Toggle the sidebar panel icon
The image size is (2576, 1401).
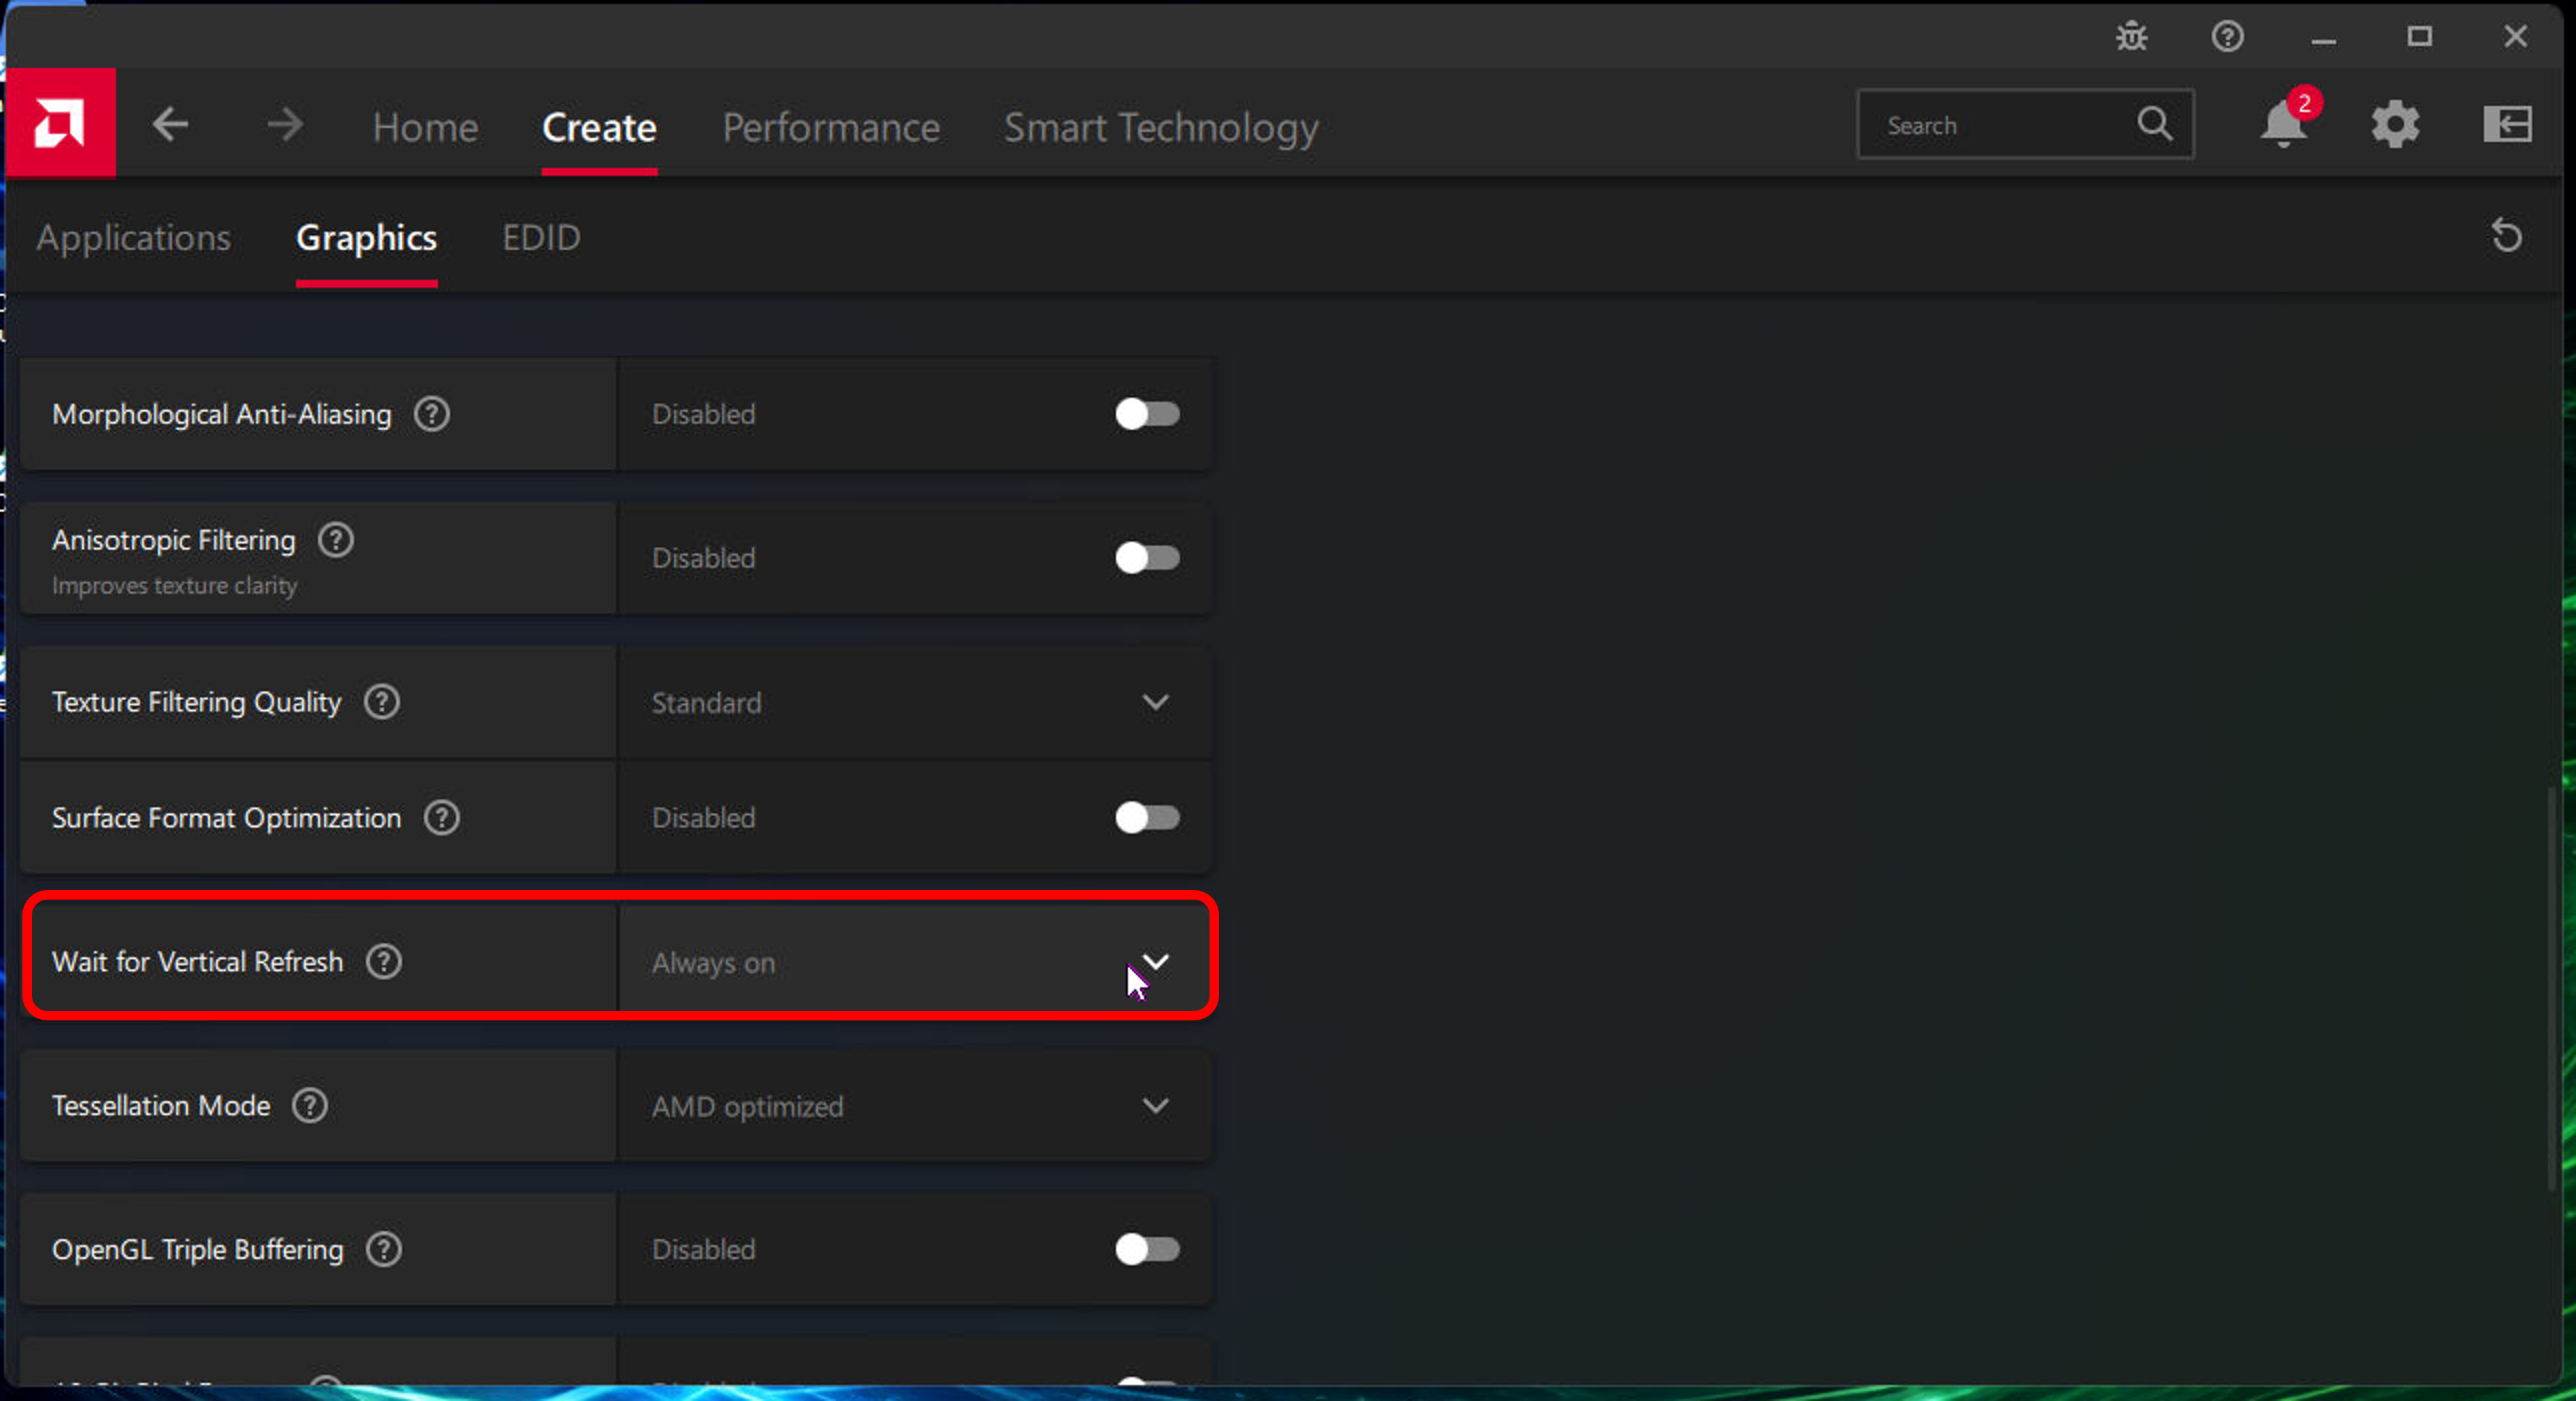pos(2507,125)
